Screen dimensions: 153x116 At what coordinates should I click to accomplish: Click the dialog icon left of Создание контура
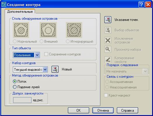[4, 5]
